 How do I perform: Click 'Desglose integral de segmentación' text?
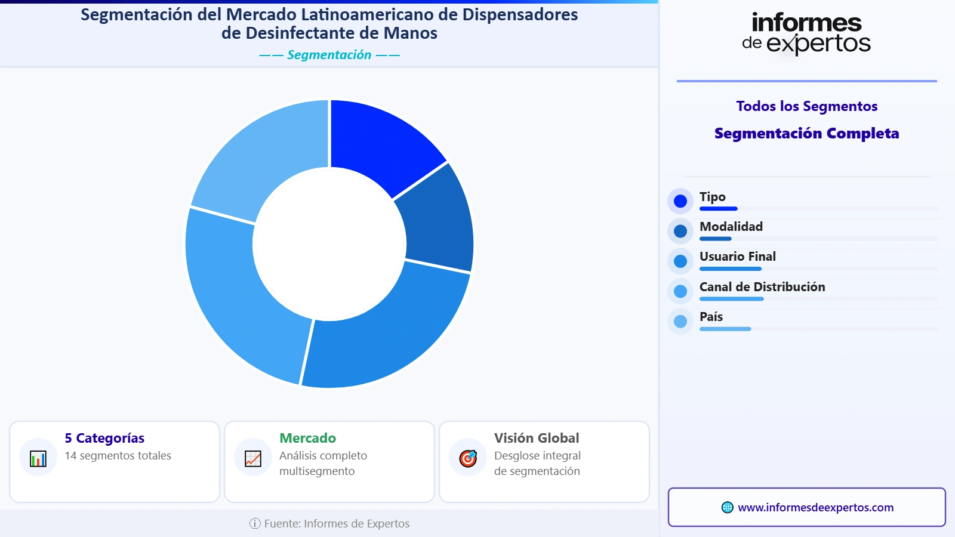coord(537,464)
